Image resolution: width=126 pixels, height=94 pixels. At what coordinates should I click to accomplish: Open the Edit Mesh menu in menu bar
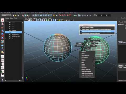point(41,13)
